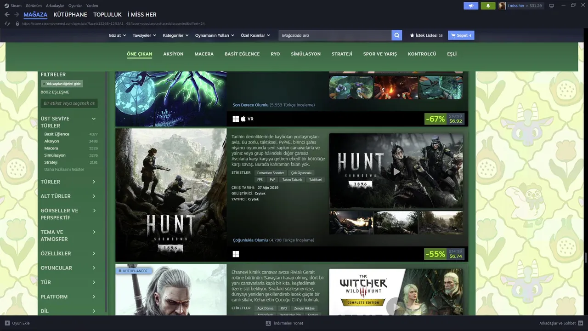Click the page vertical scrollbar thumb
The image size is (588, 331).
(x=585, y=257)
